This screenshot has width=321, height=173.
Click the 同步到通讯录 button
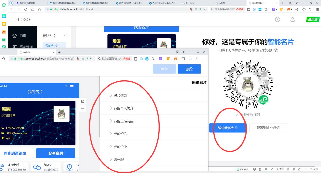(x=15, y=153)
